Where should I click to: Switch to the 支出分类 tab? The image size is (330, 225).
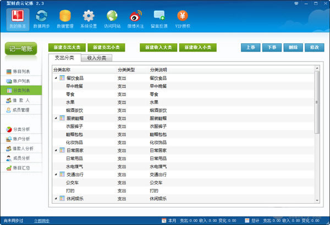click(x=64, y=58)
